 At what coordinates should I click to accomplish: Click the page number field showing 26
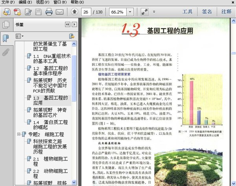[85, 12]
